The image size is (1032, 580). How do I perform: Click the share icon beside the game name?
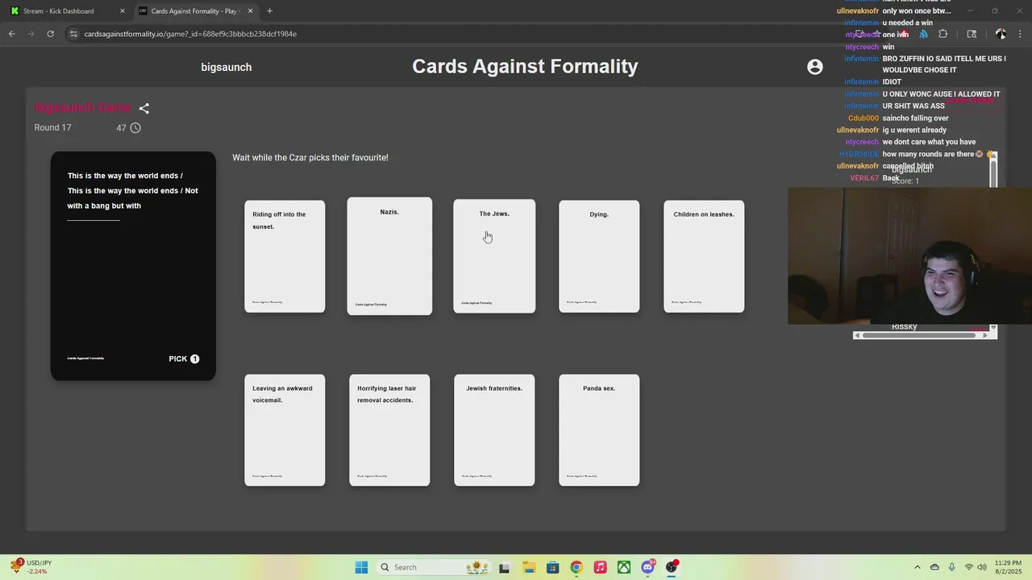pyautogui.click(x=144, y=108)
